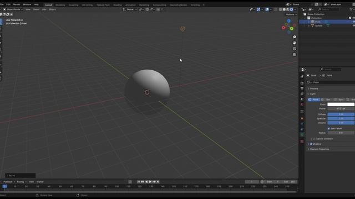Jump to the first frame button
Viewport: 355px width, 199px height.
click(x=139, y=182)
